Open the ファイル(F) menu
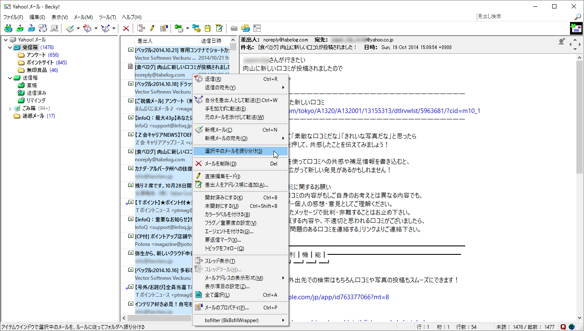 [x=14, y=17]
